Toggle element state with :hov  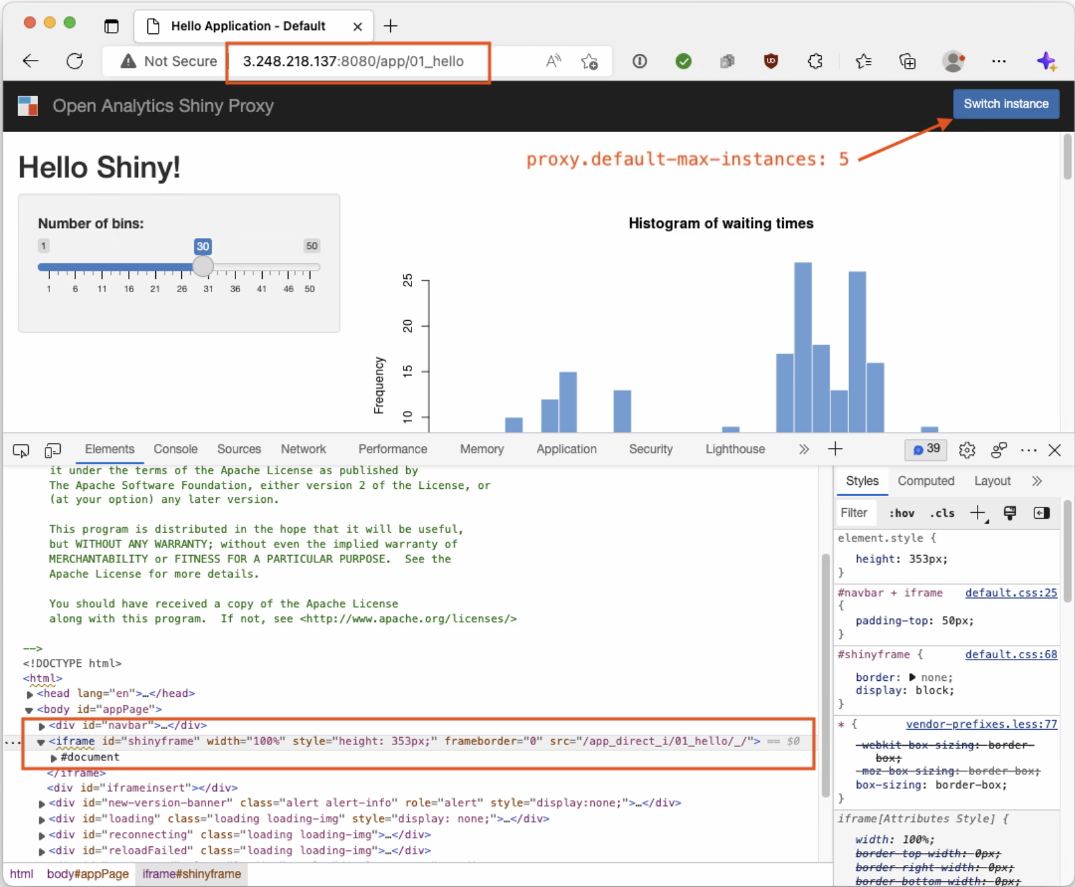coord(901,513)
